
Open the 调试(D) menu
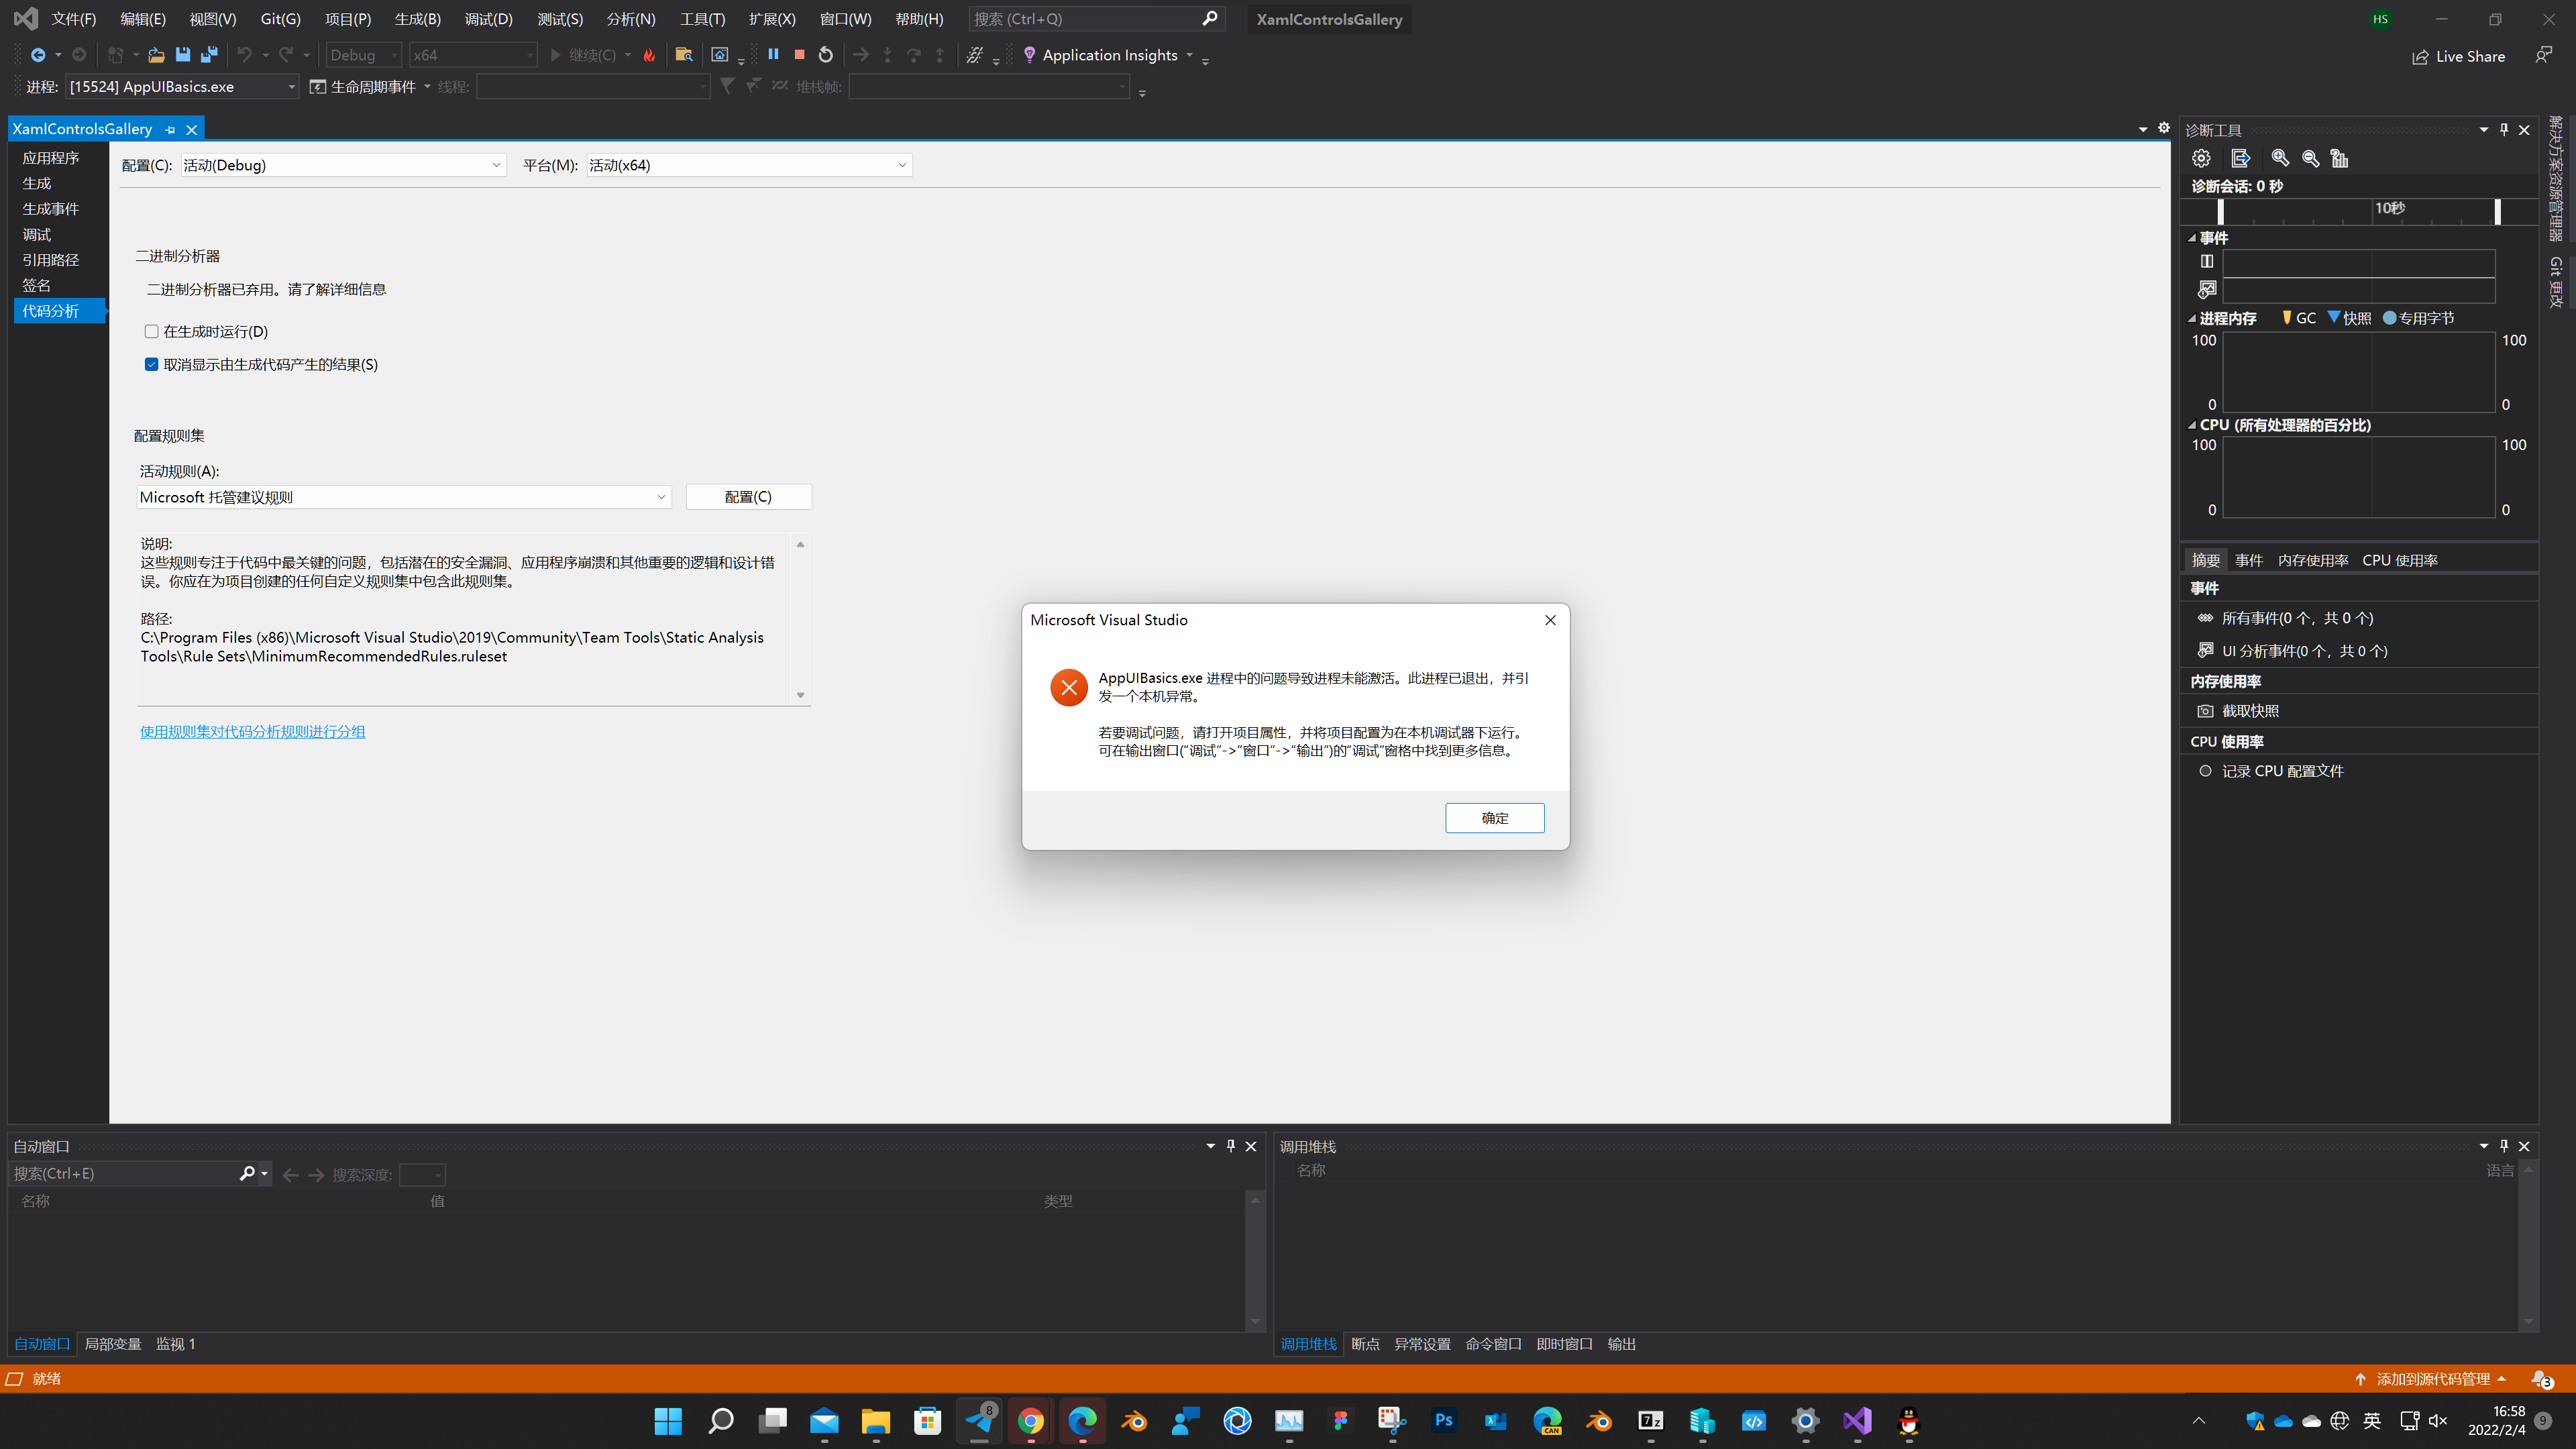coord(488,19)
